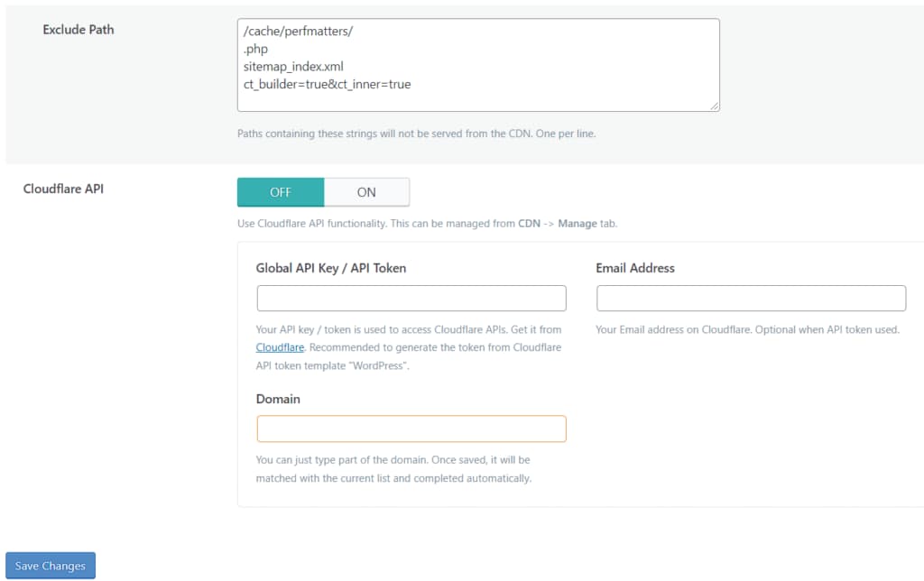This screenshot has width=924, height=581.
Task: Place cursor on the /cache/perfmatters/ line
Action: [298, 32]
